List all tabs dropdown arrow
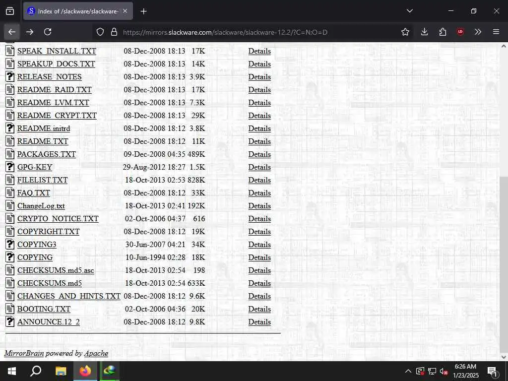508x381 pixels. [410, 11]
